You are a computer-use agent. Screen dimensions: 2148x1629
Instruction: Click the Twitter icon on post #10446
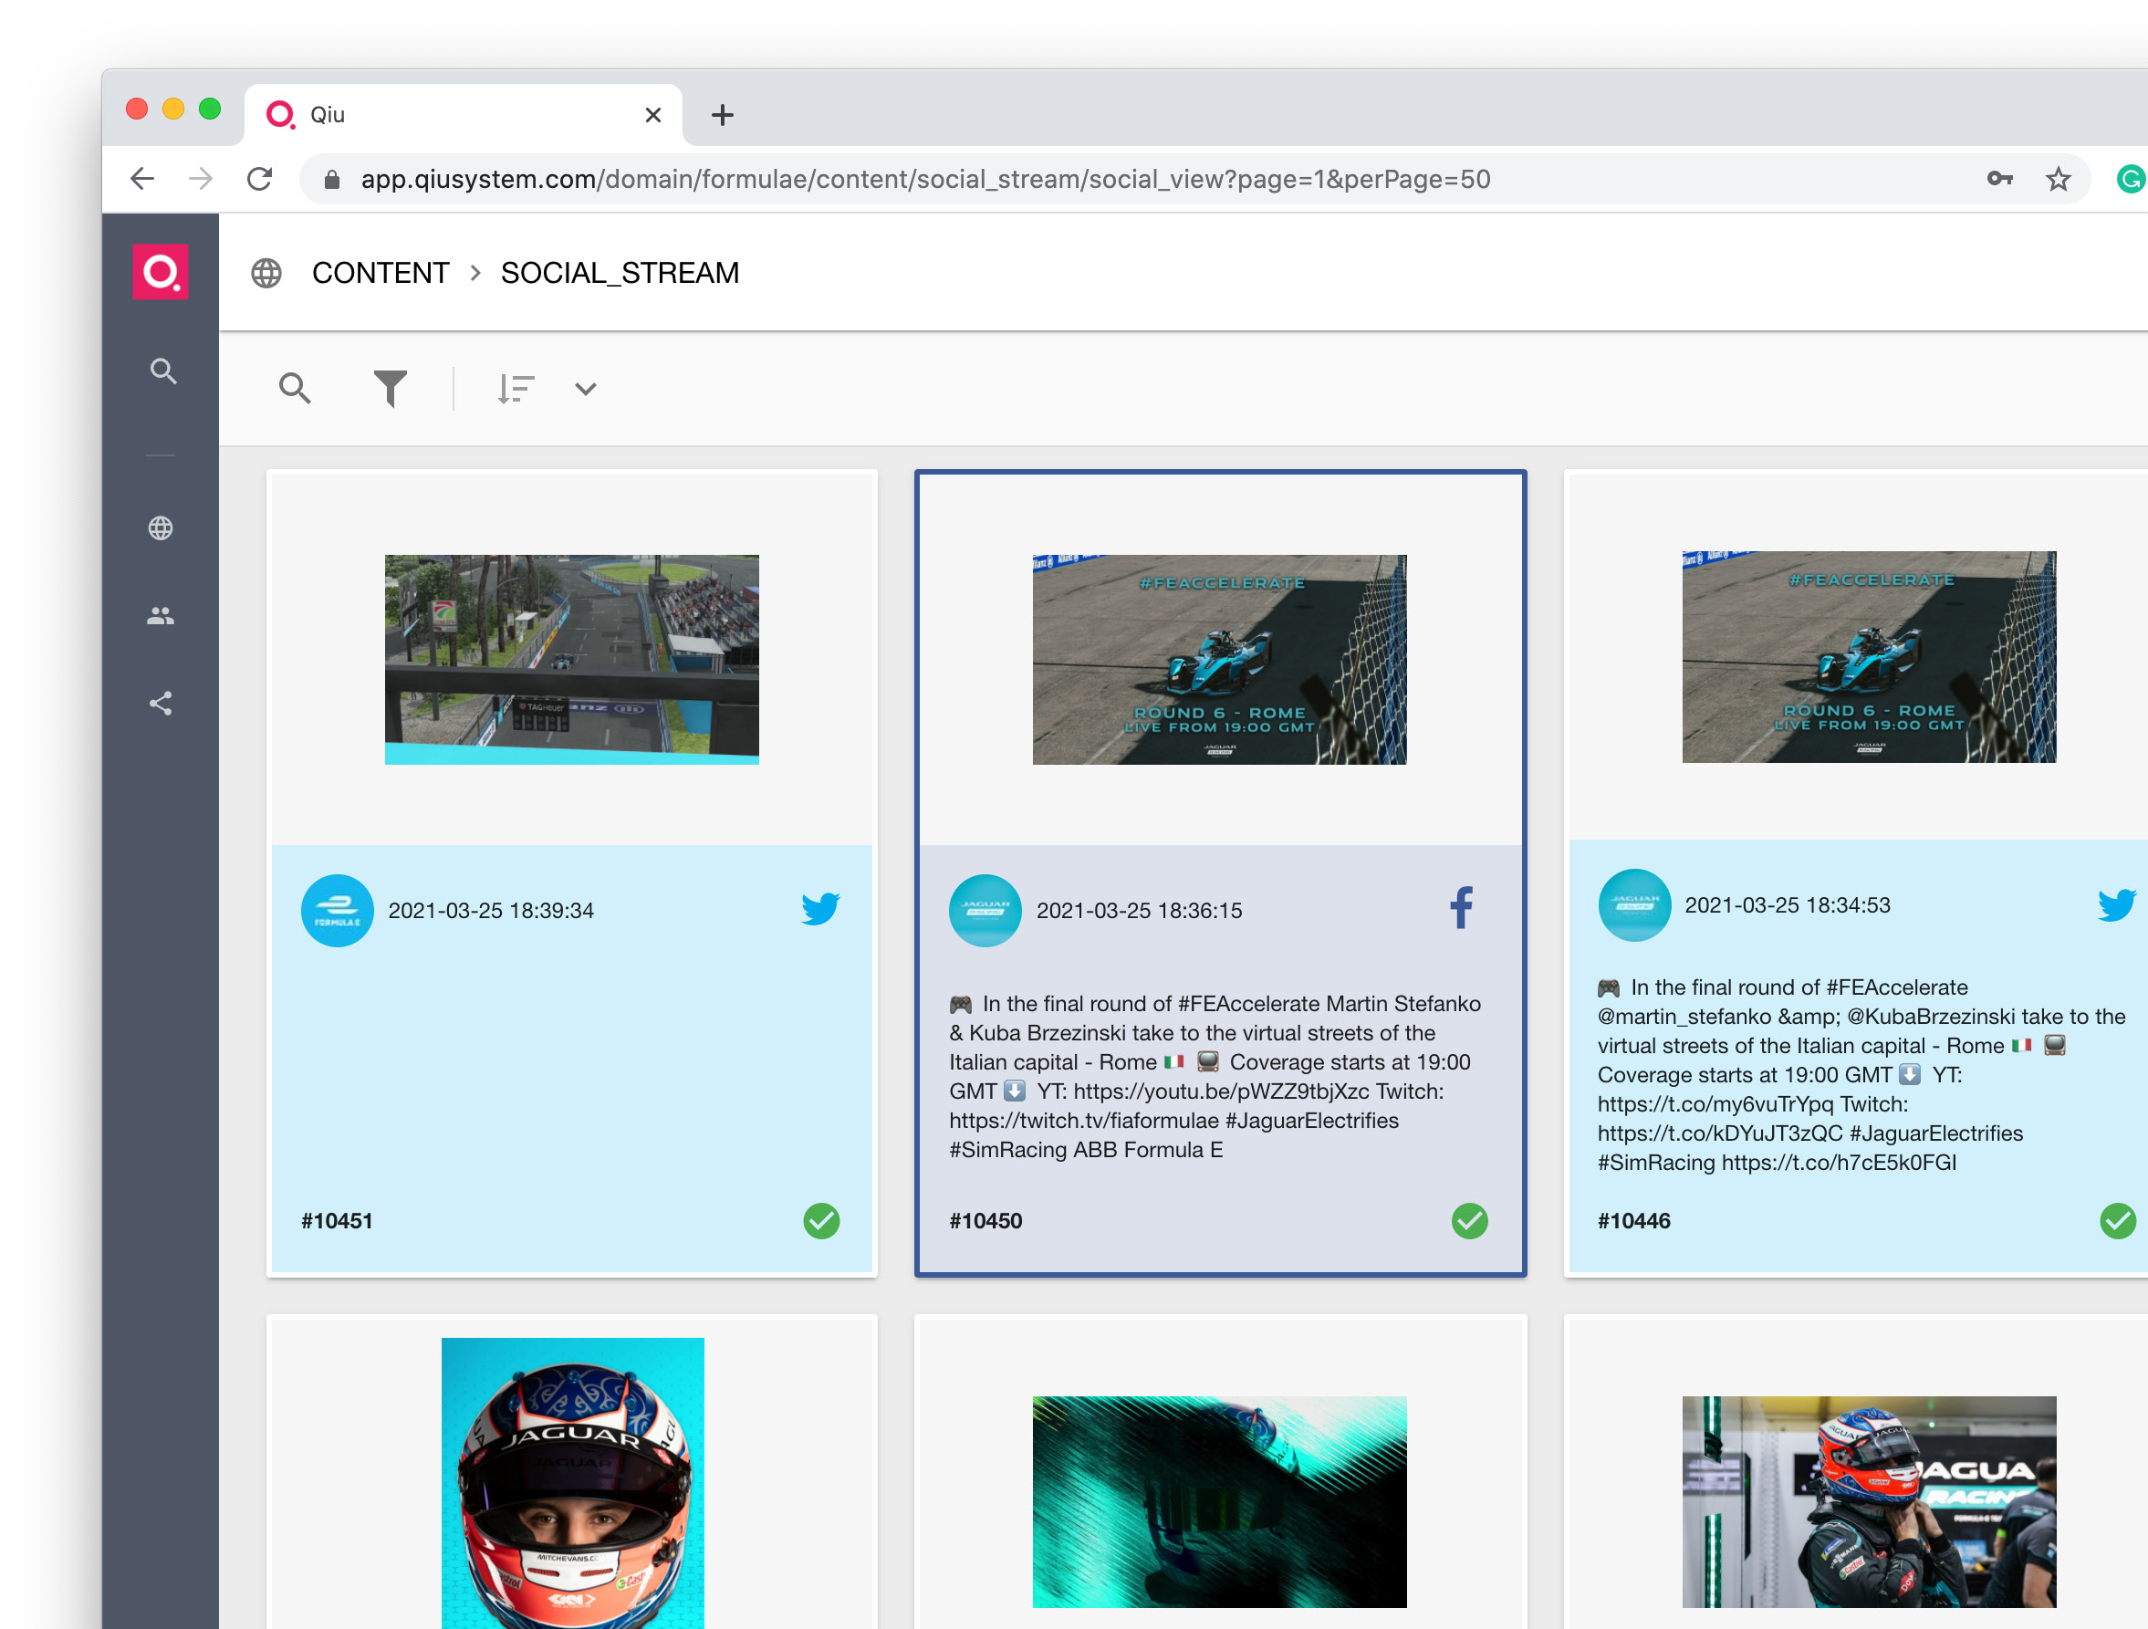tap(2116, 904)
